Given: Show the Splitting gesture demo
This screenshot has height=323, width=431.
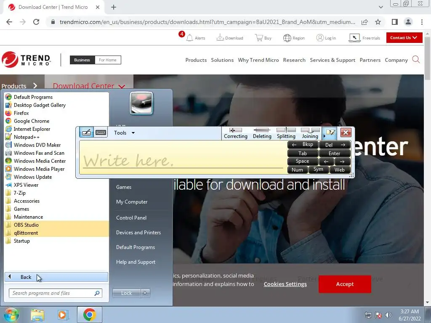Looking at the screenshot, I should pyautogui.click(x=286, y=133).
